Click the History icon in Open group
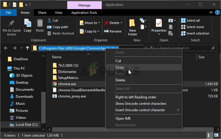 coord(171,33)
